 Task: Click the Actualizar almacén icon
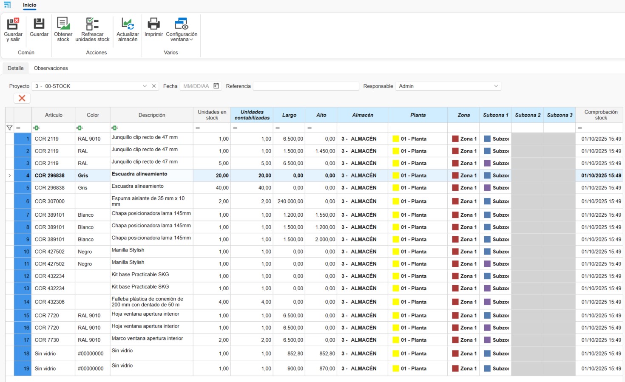click(128, 24)
